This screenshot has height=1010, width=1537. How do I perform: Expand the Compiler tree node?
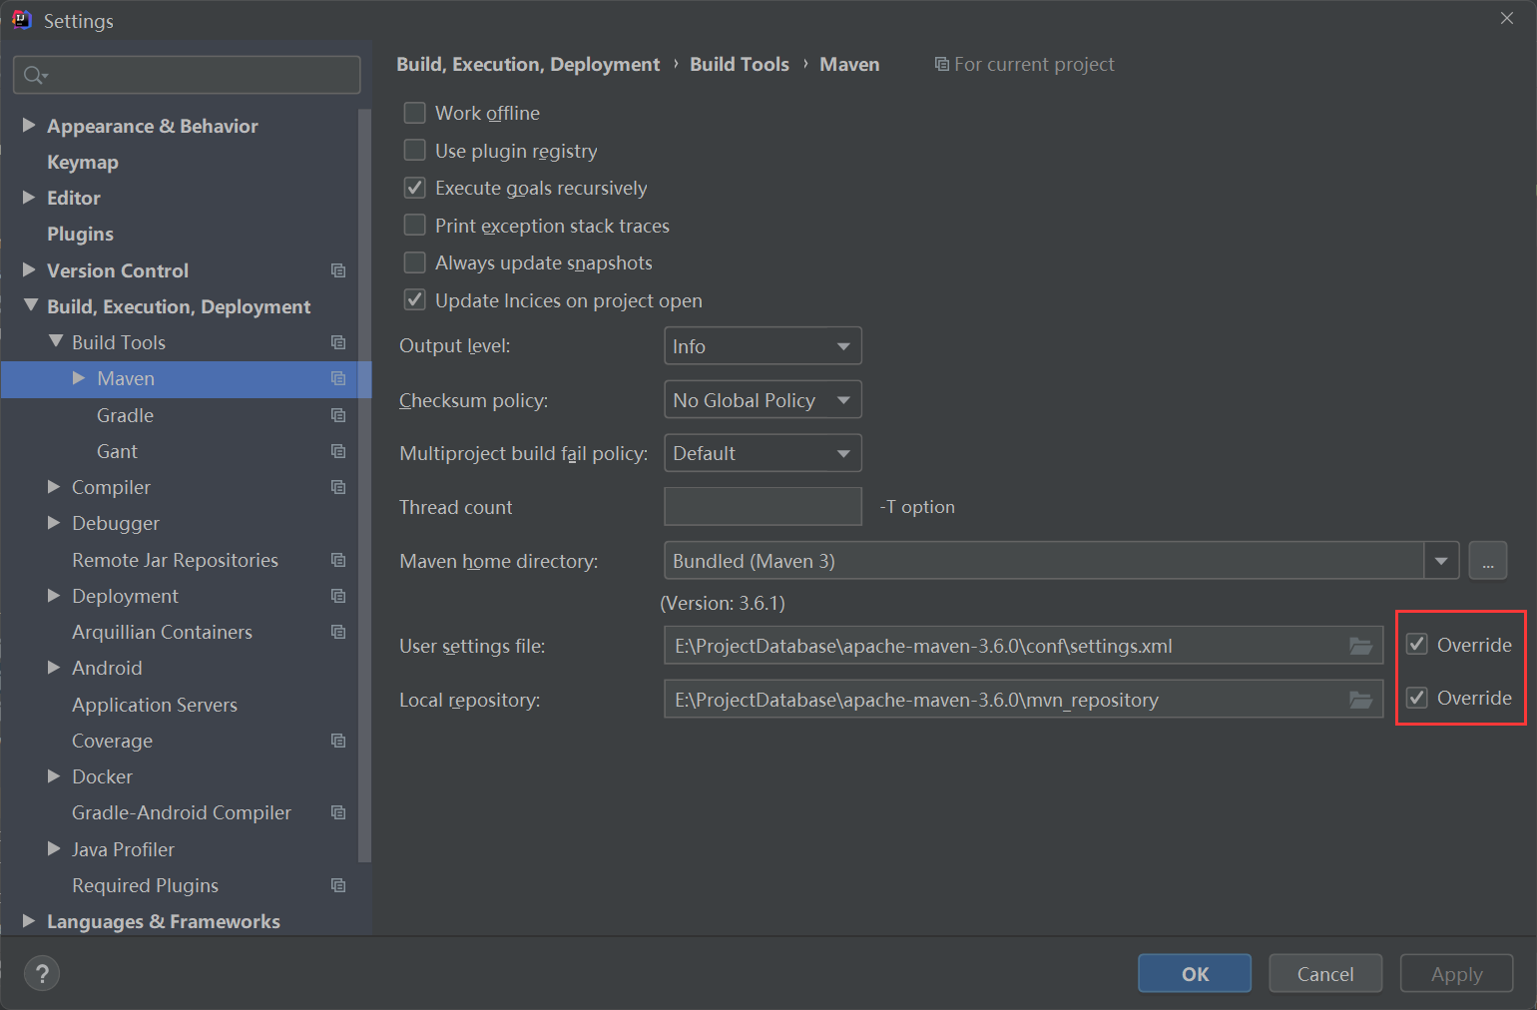pos(54,487)
